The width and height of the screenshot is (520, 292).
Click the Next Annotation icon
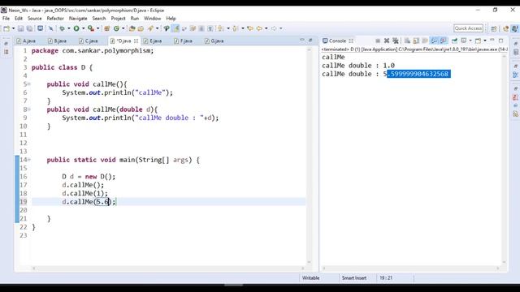pos(220,28)
